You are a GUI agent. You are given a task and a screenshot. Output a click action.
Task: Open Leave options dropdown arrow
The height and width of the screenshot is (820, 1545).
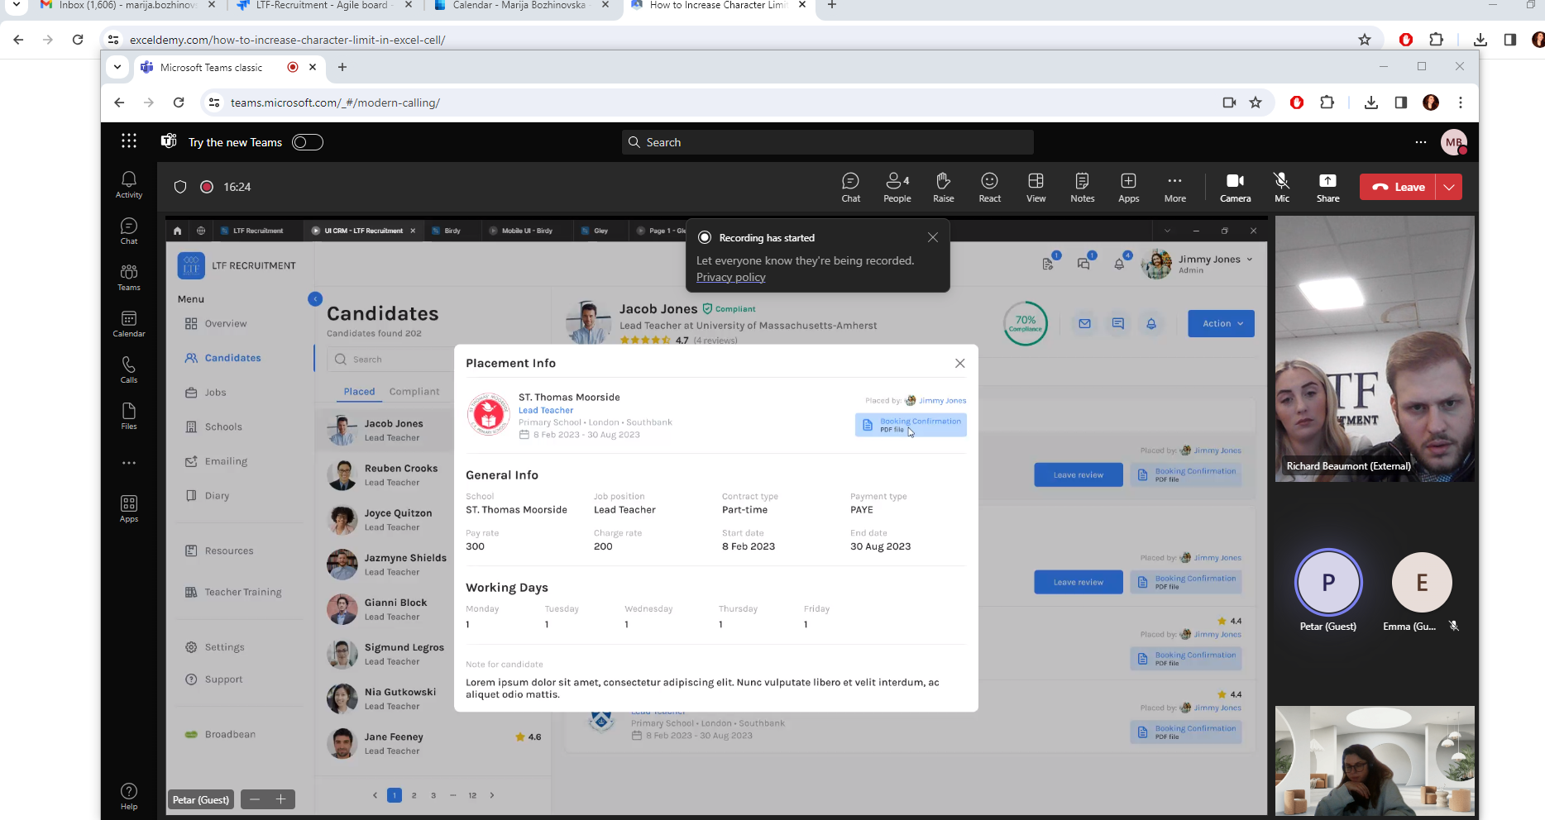(1449, 187)
